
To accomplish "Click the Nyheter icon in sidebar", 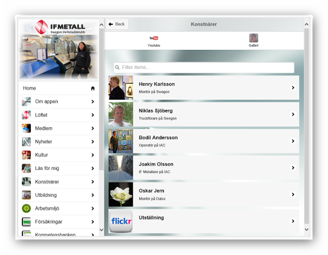I will point(26,142).
